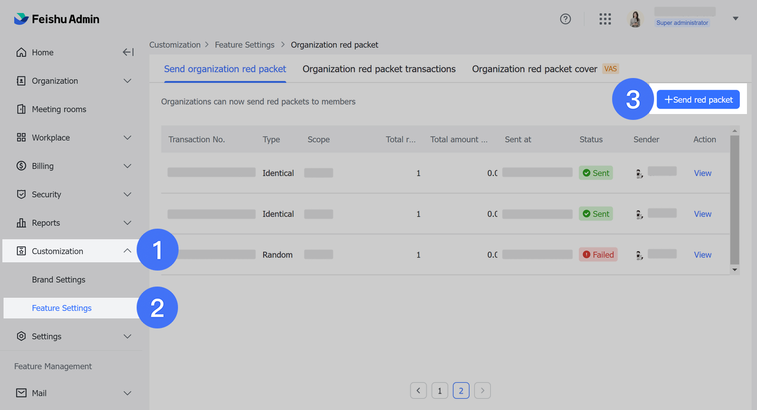The width and height of the screenshot is (757, 410).
Task: Click the Meeting rooms icon
Action: [21, 109]
